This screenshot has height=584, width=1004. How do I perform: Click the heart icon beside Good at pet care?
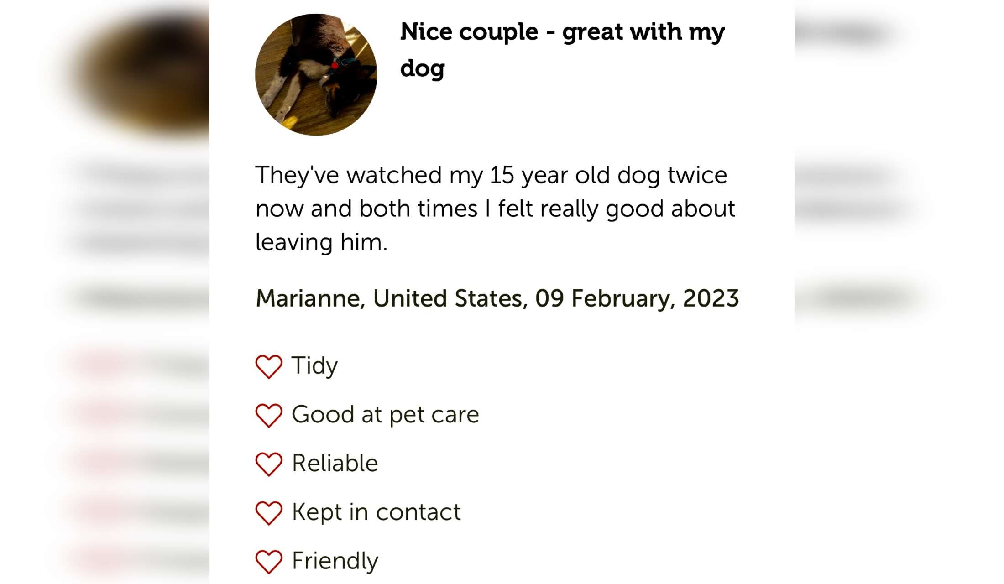(x=268, y=415)
